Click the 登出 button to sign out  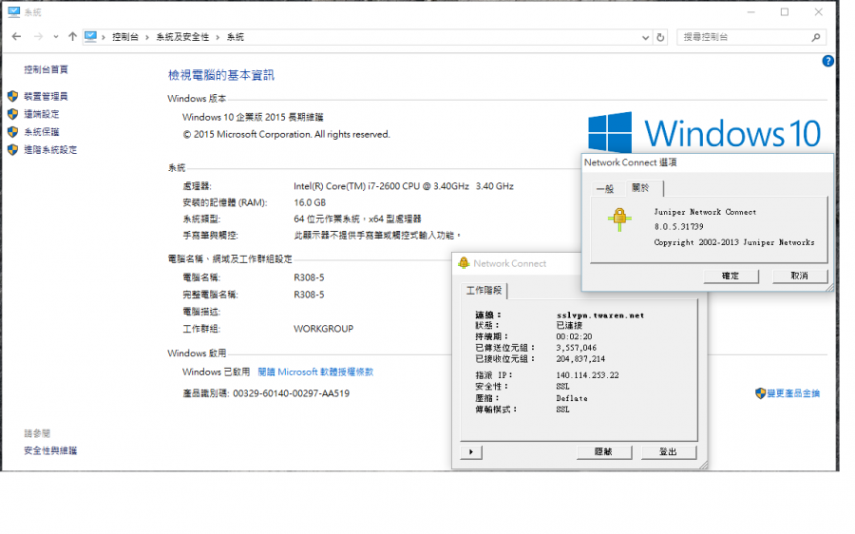pyautogui.click(x=668, y=452)
